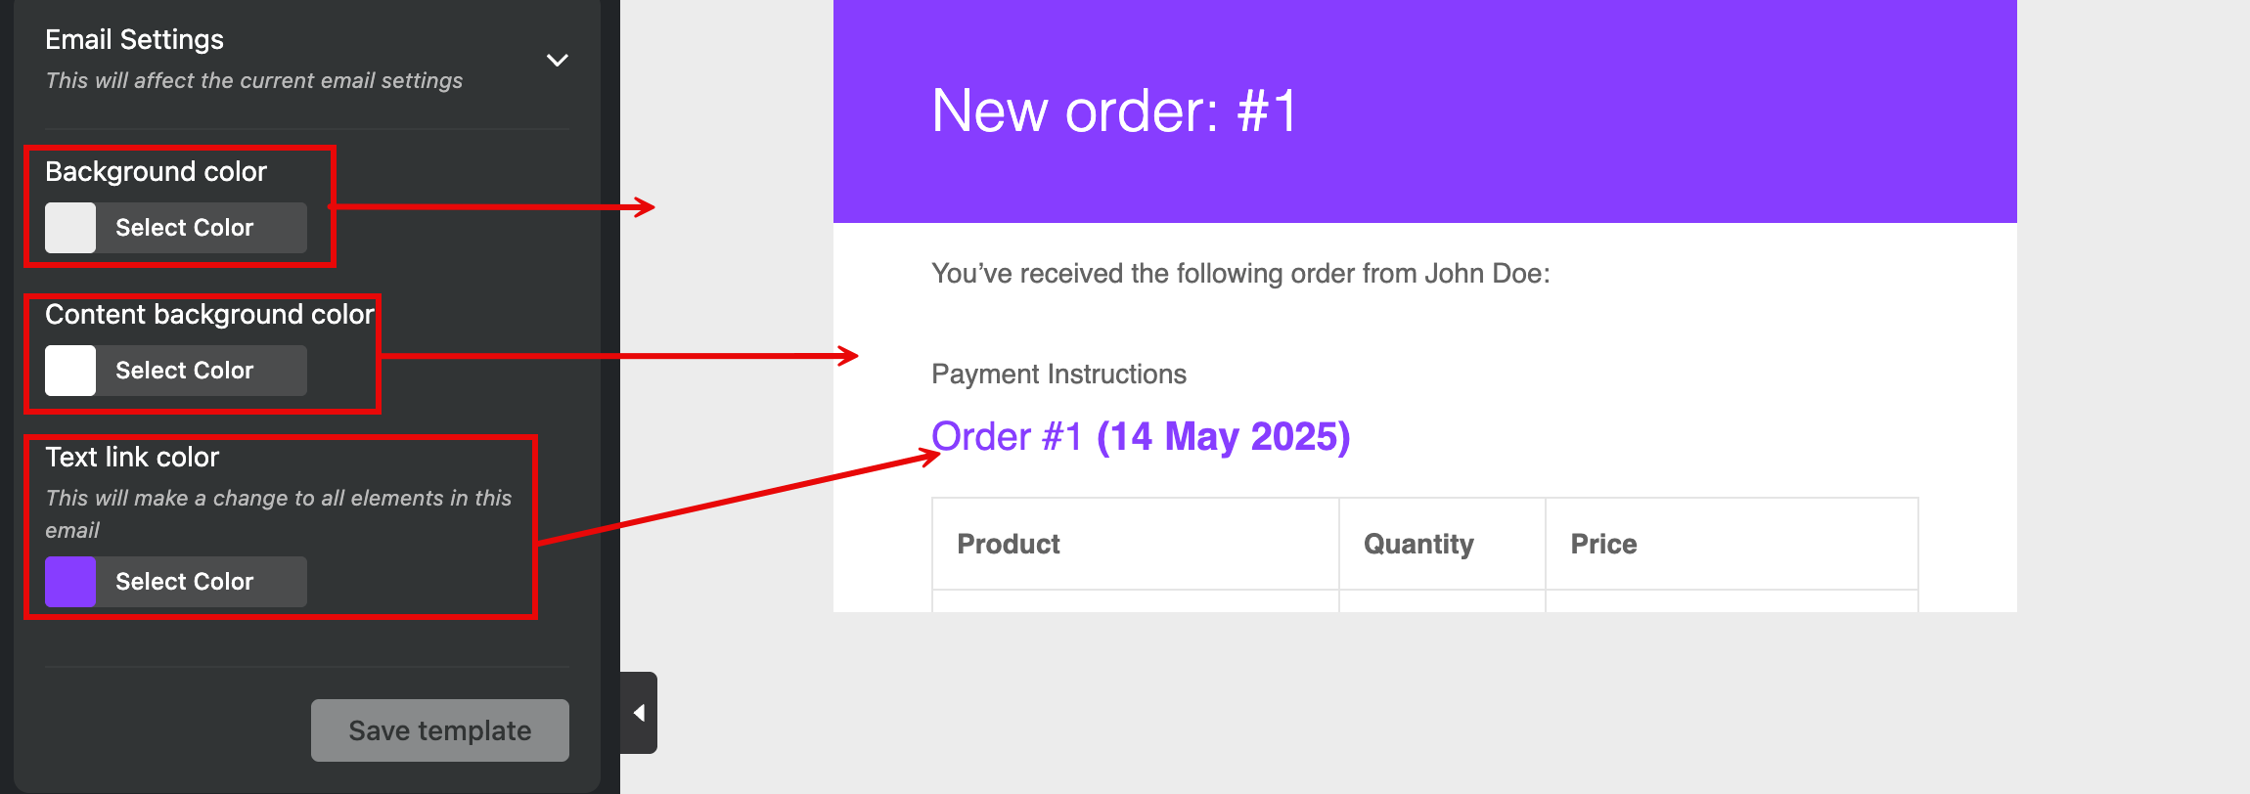This screenshot has width=2250, height=794.
Task: Select the Price column header
Action: pos(1603,544)
